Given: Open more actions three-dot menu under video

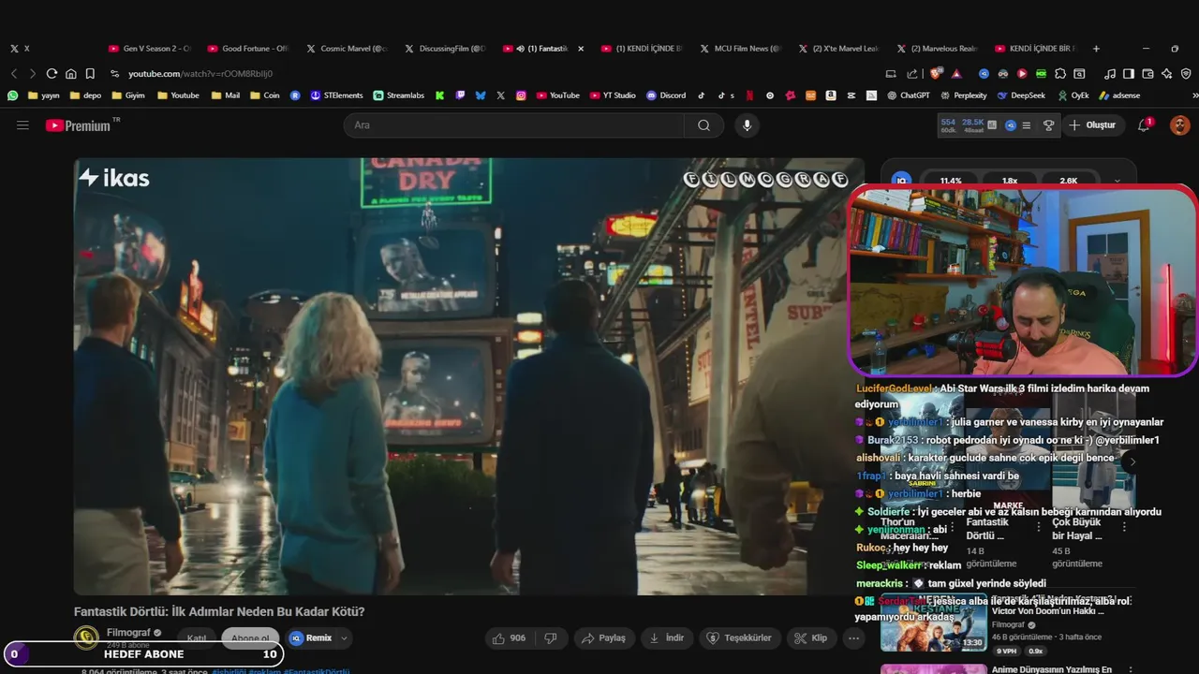Looking at the screenshot, I should pos(853,637).
